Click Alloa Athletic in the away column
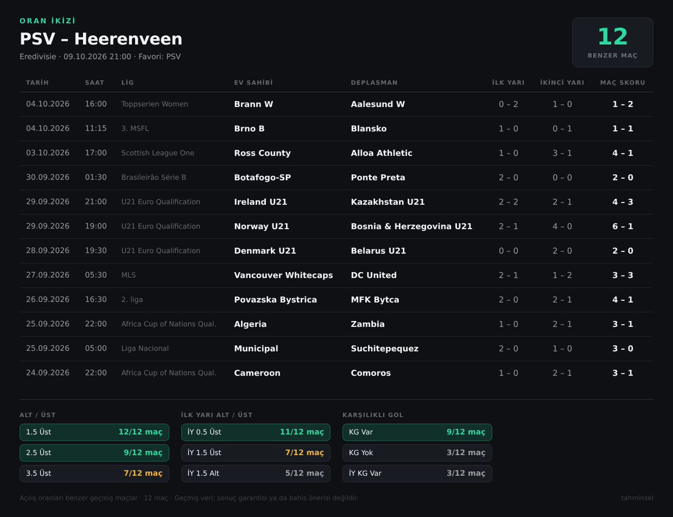This screenshot has width=673, height=517. point(381,153)
